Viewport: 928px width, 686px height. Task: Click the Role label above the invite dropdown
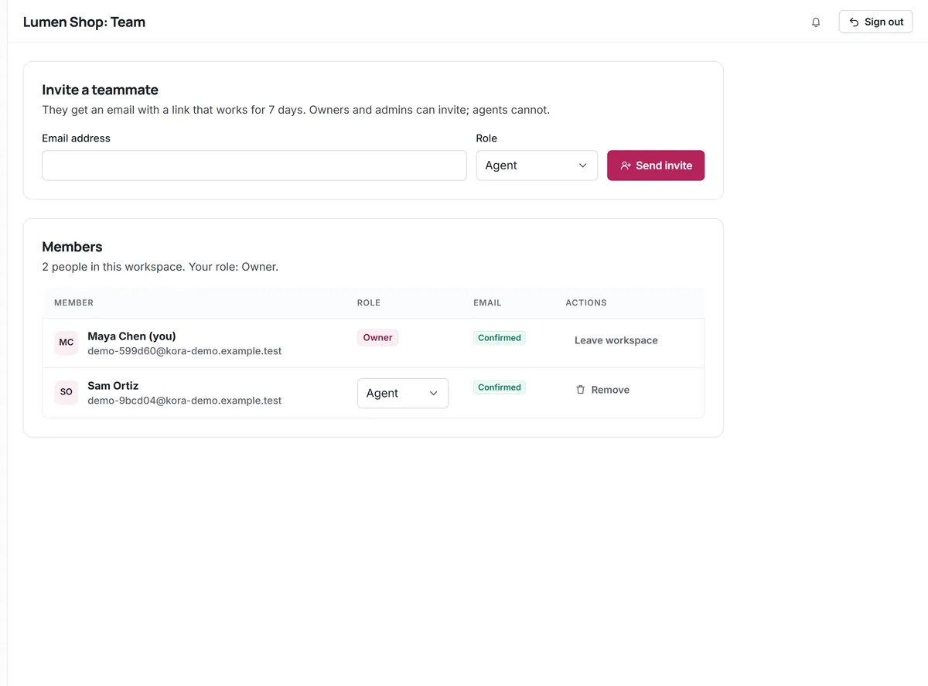[486, 138]
